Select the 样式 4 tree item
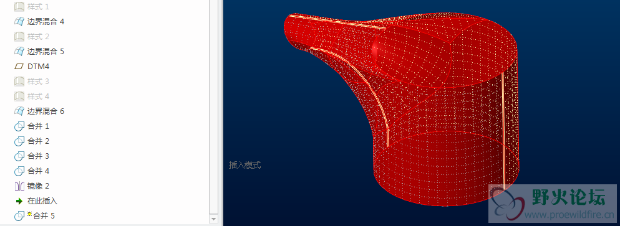This screenshot has height=226, width=620. 38,97
